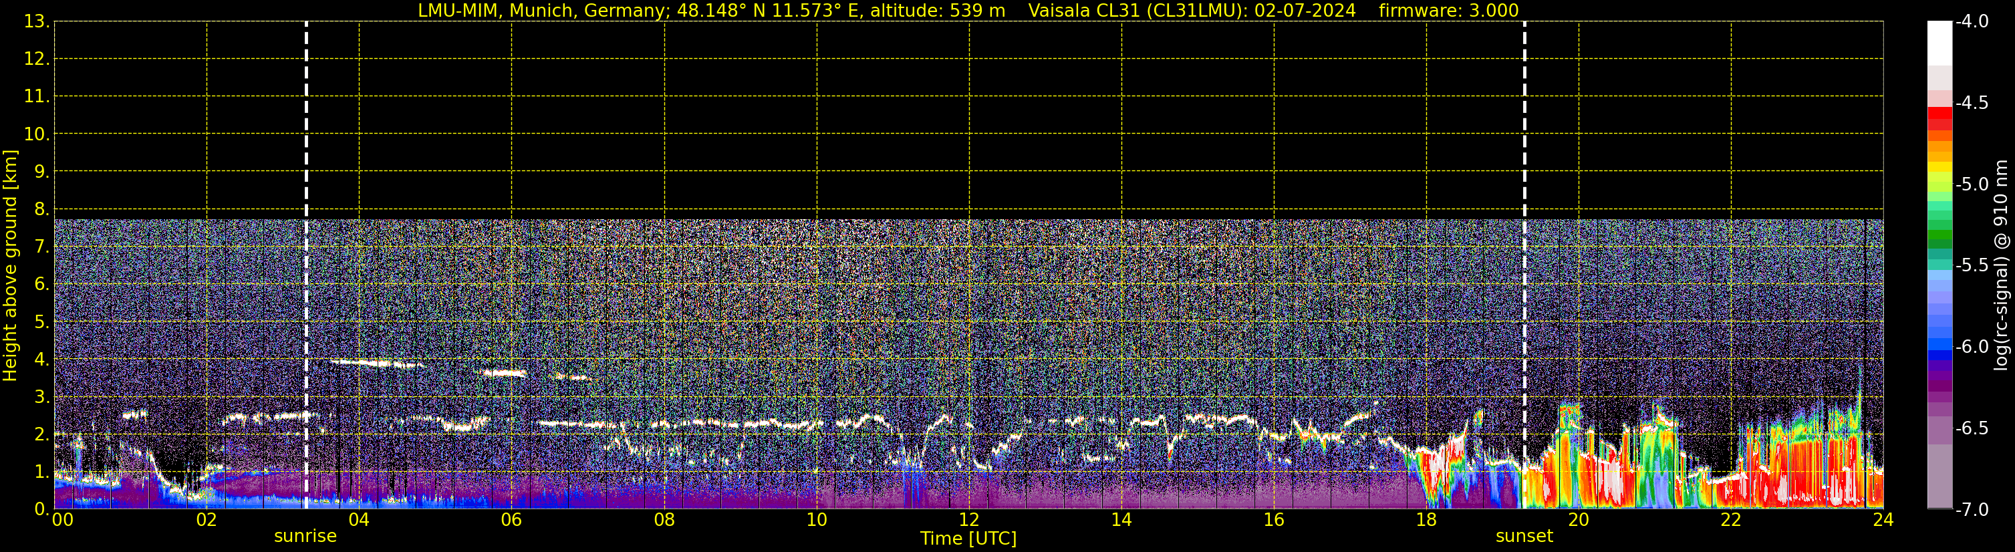Click the 'sunset' label below the plot

point(1524,537)
